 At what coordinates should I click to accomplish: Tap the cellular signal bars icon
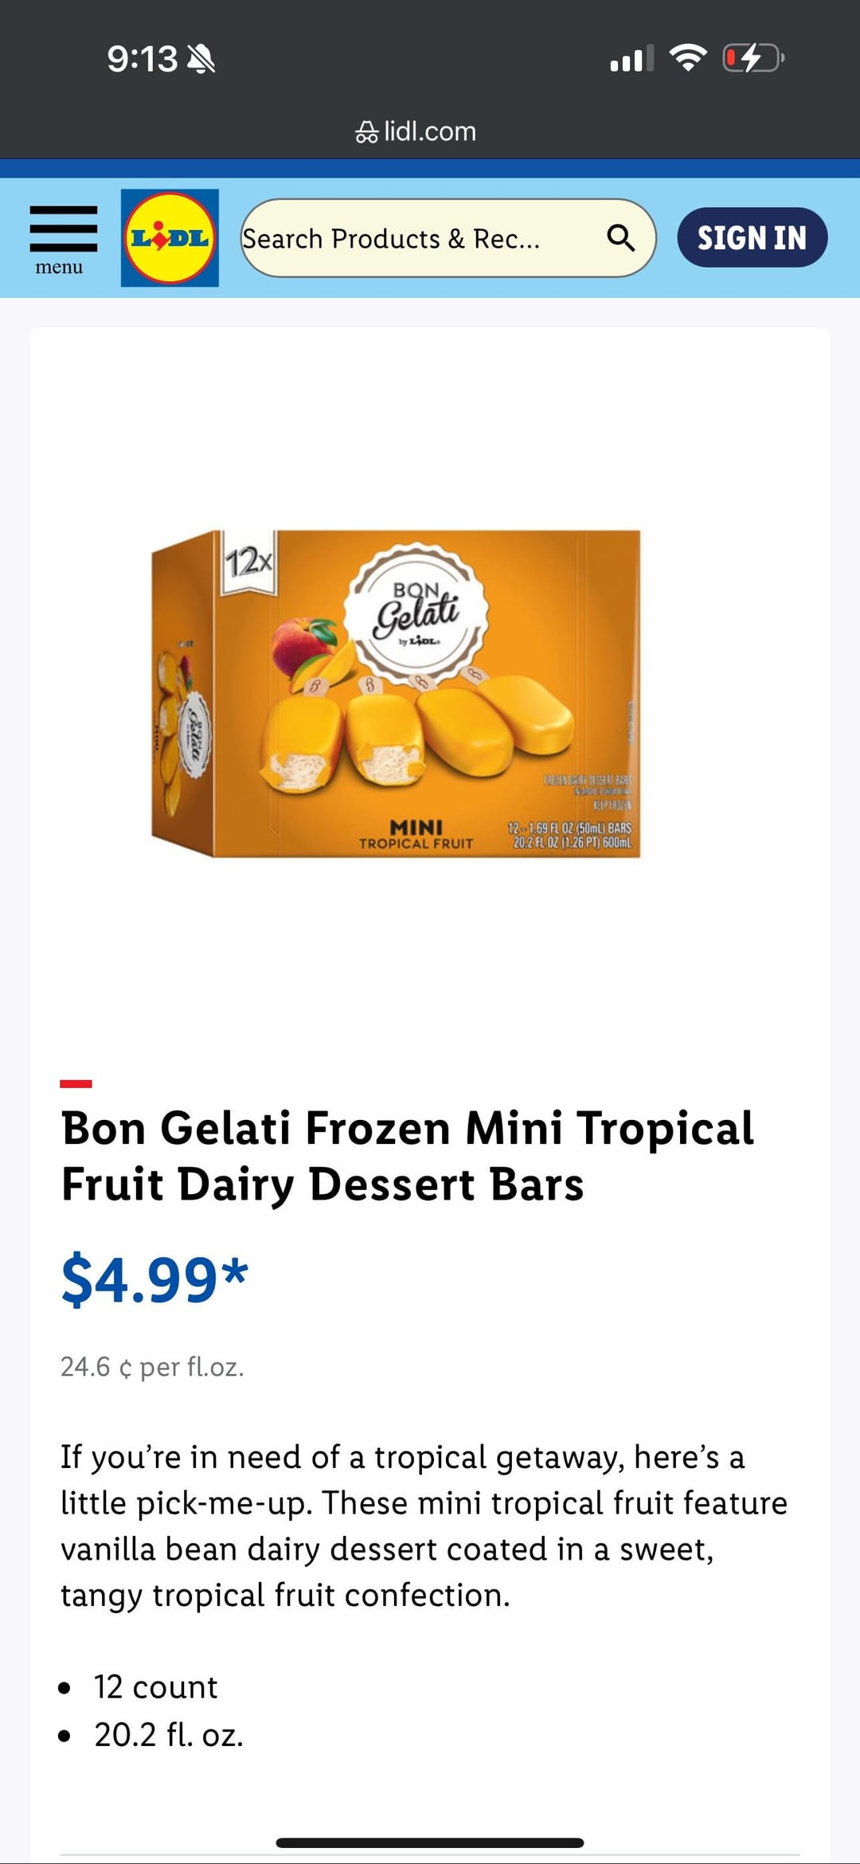[x=631, y=58]
